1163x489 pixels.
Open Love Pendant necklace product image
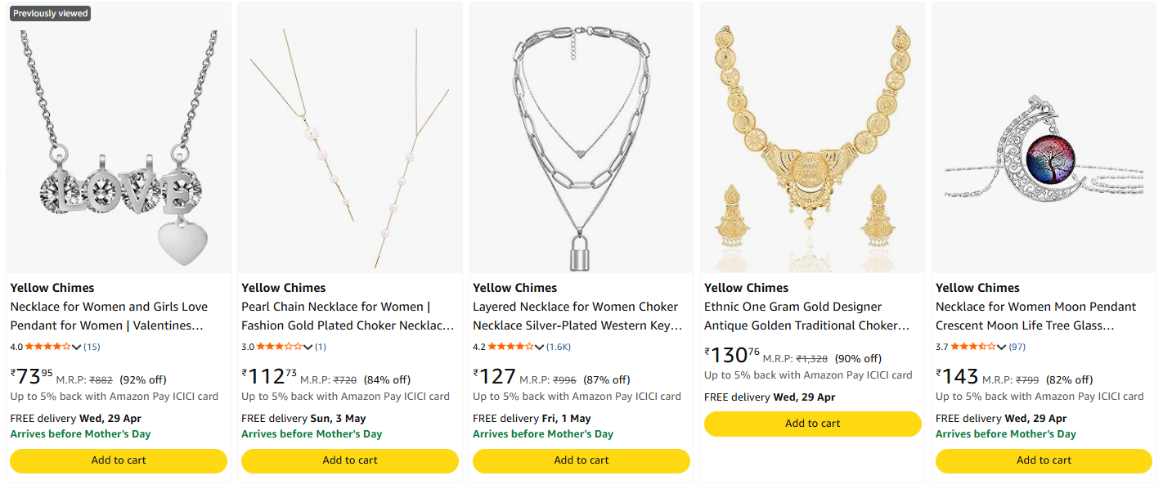(x=118, y=147)
